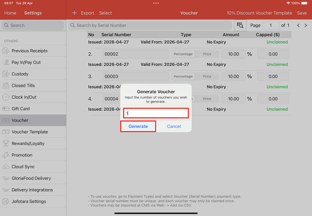This screenshot has height=216, width=312.
Task: Cancel the Generate Voucher dialog
Action: 174,126
